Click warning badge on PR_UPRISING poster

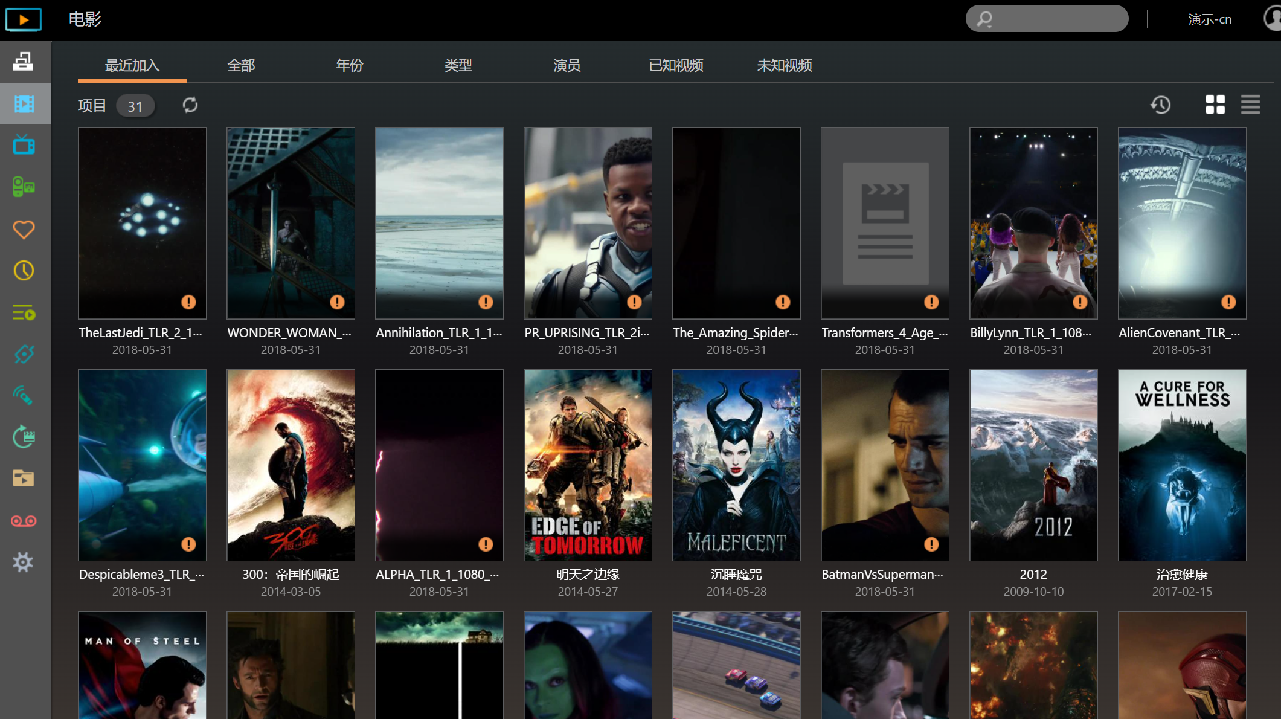click(634, 302)
